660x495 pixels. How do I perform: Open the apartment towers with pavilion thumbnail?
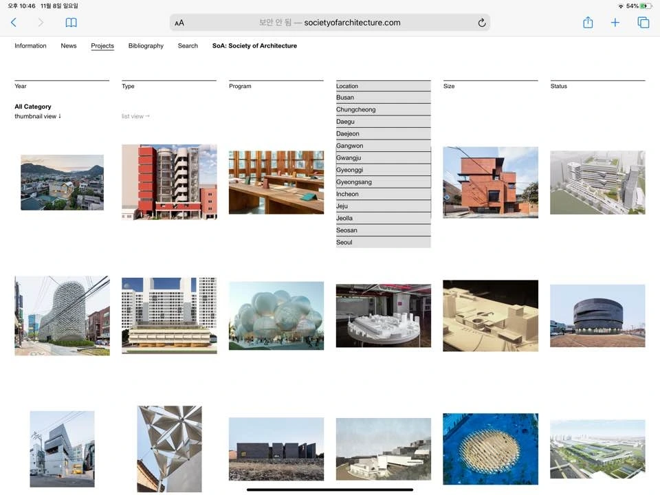click(169, 316)
